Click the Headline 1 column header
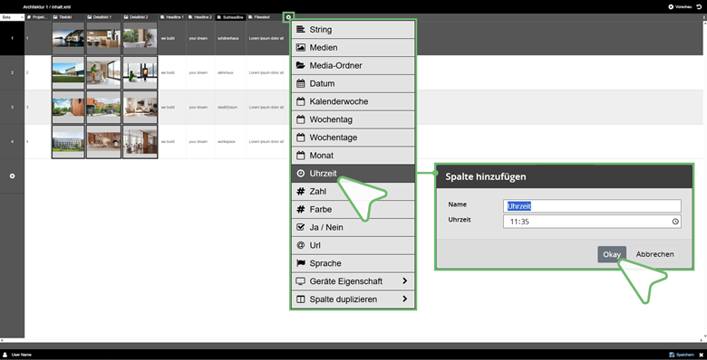 [x=172, y=17]
